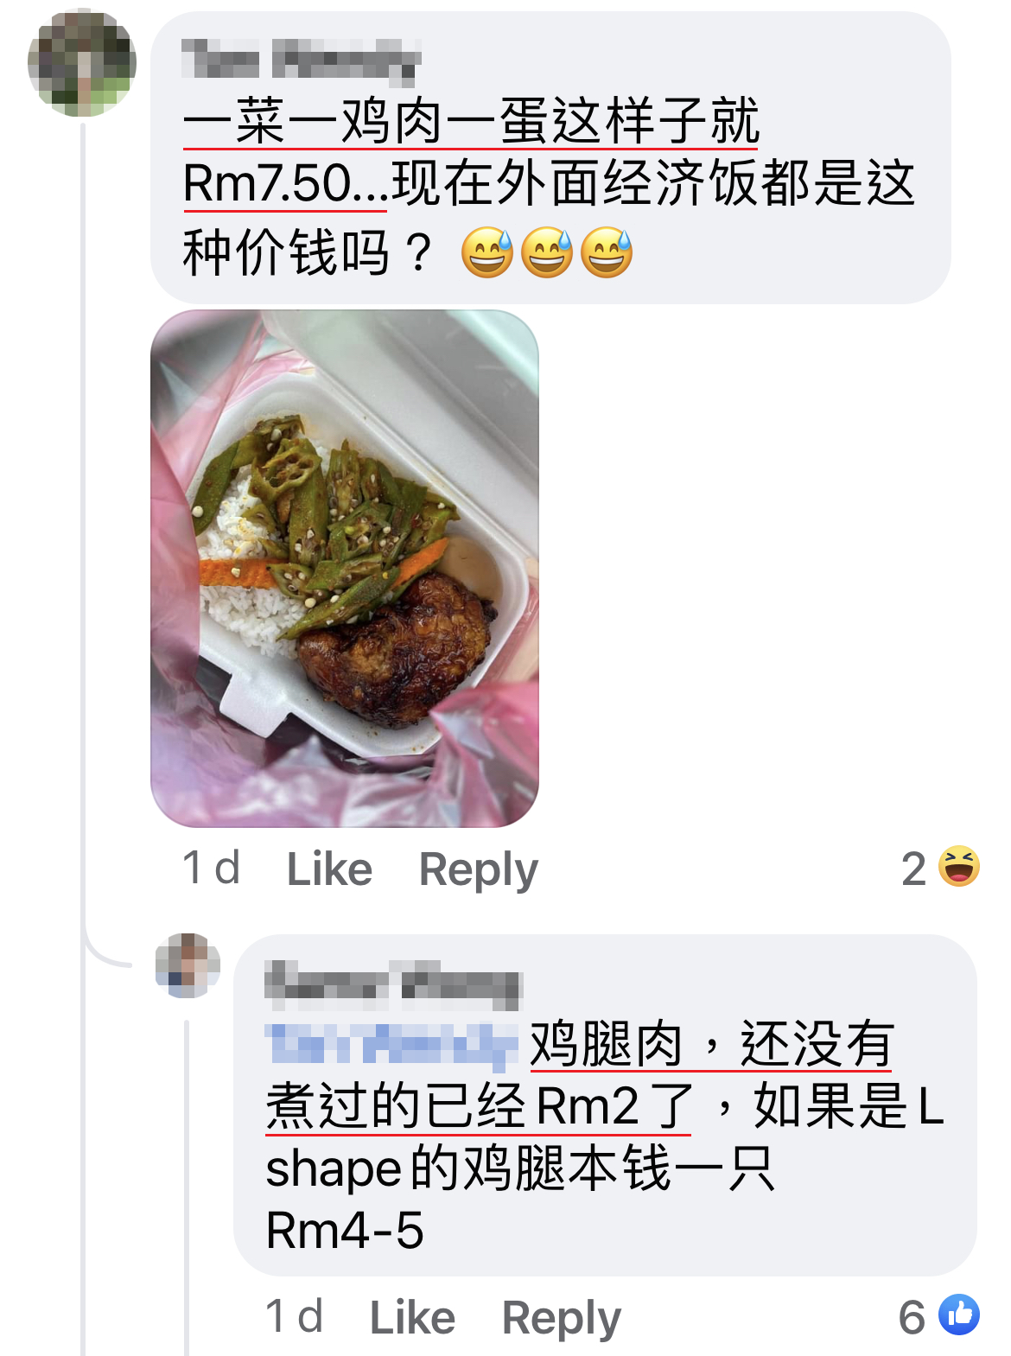Like the comment with the food photo
Image resolution: width=1011 pixels, height=1356 pixels.
tap(329, 869)
